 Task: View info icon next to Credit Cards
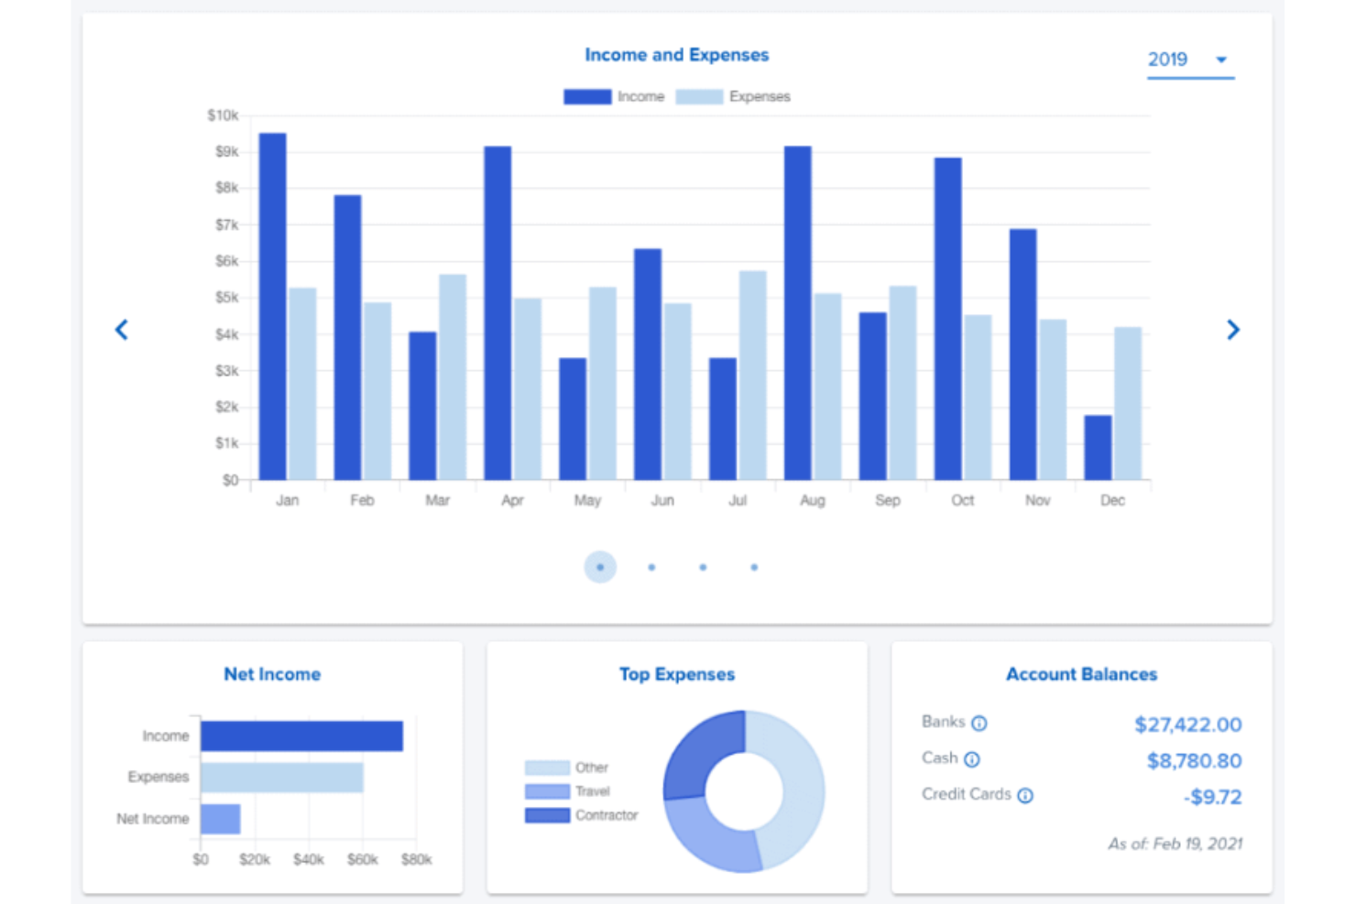click(1026, 795)
